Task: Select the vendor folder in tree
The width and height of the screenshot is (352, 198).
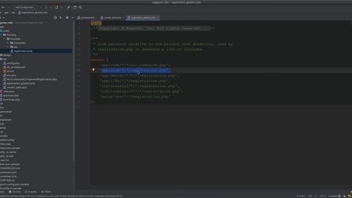Action: (x=4, y=136)
